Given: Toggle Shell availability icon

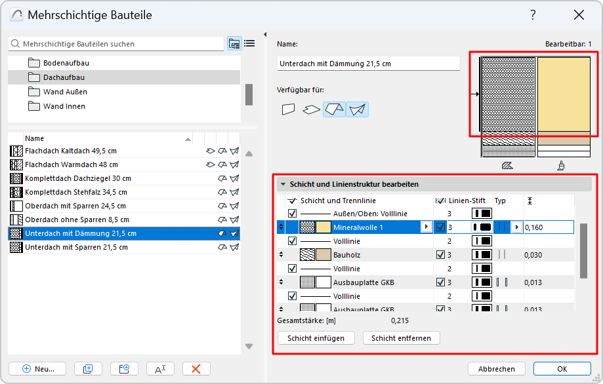Looking at the screenshot, I should click(x=357, y=109).
